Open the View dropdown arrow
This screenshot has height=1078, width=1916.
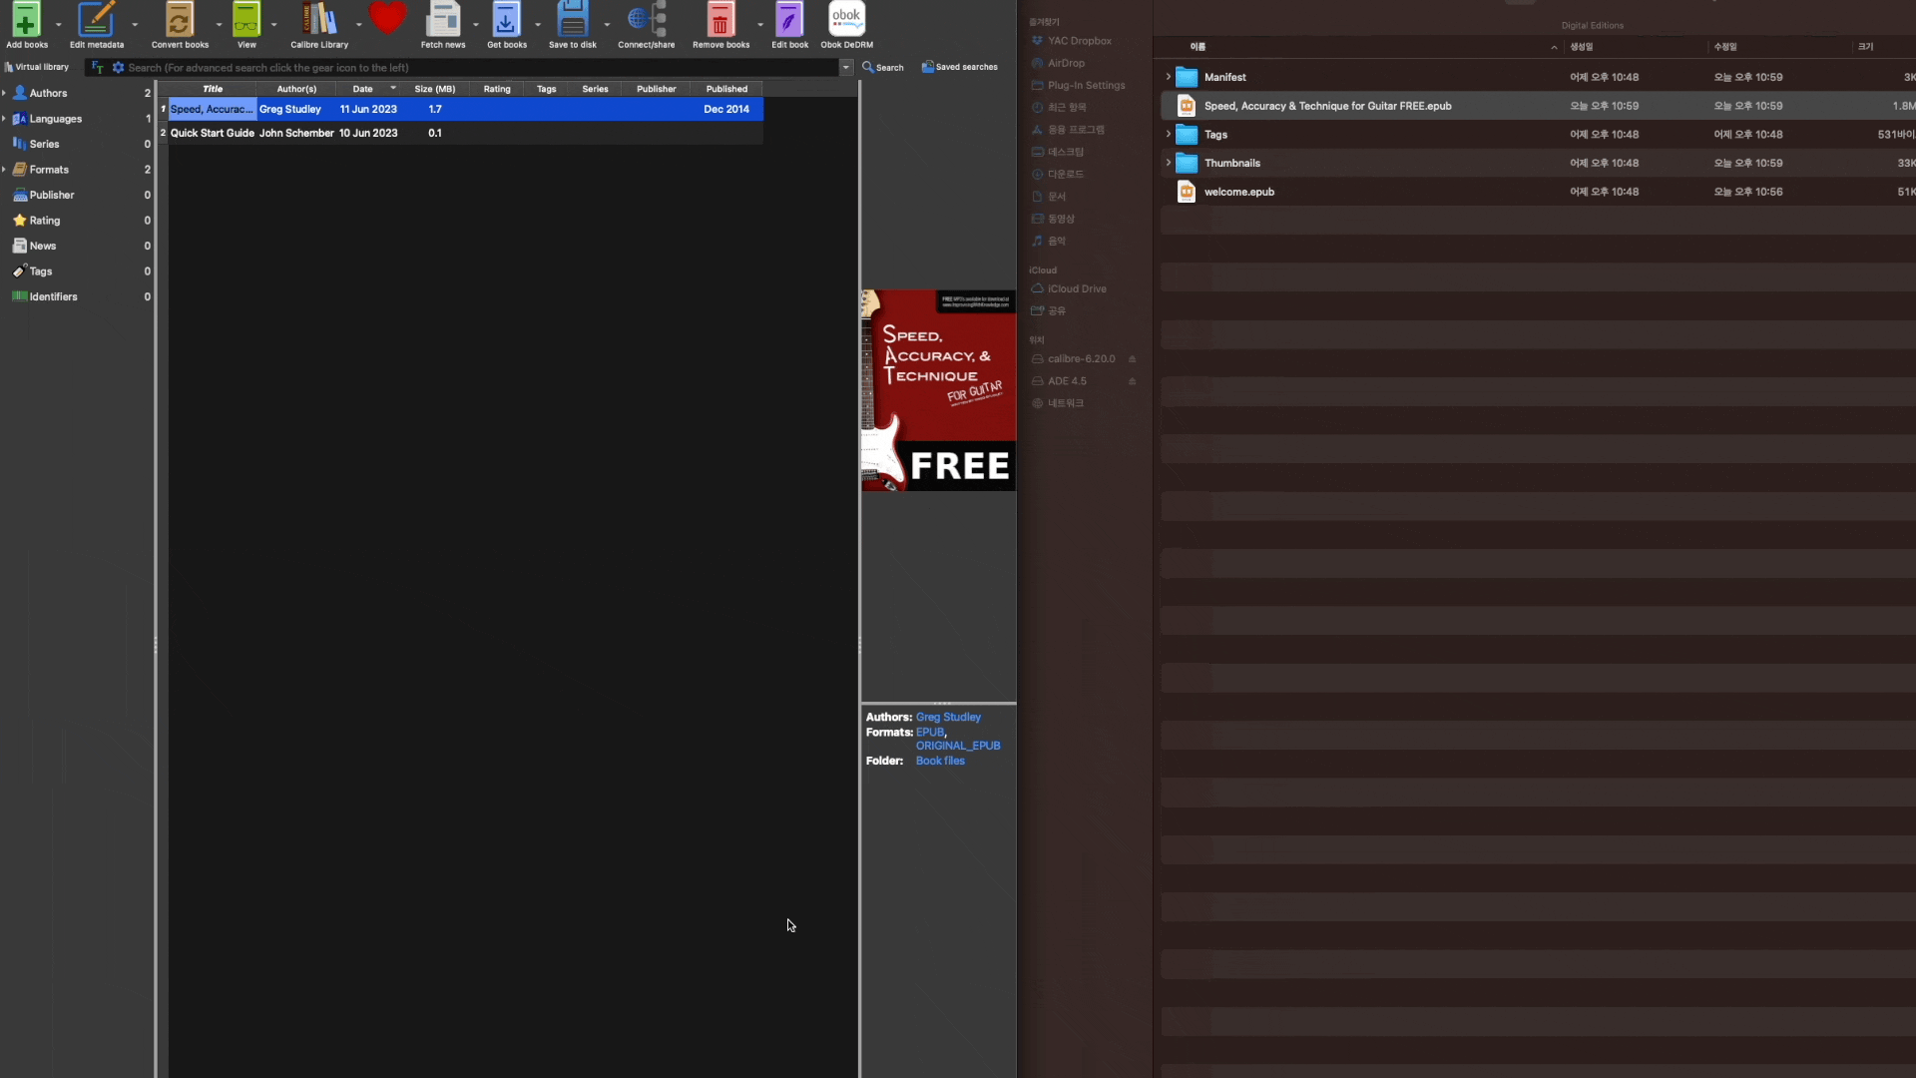tap(273, 24)
